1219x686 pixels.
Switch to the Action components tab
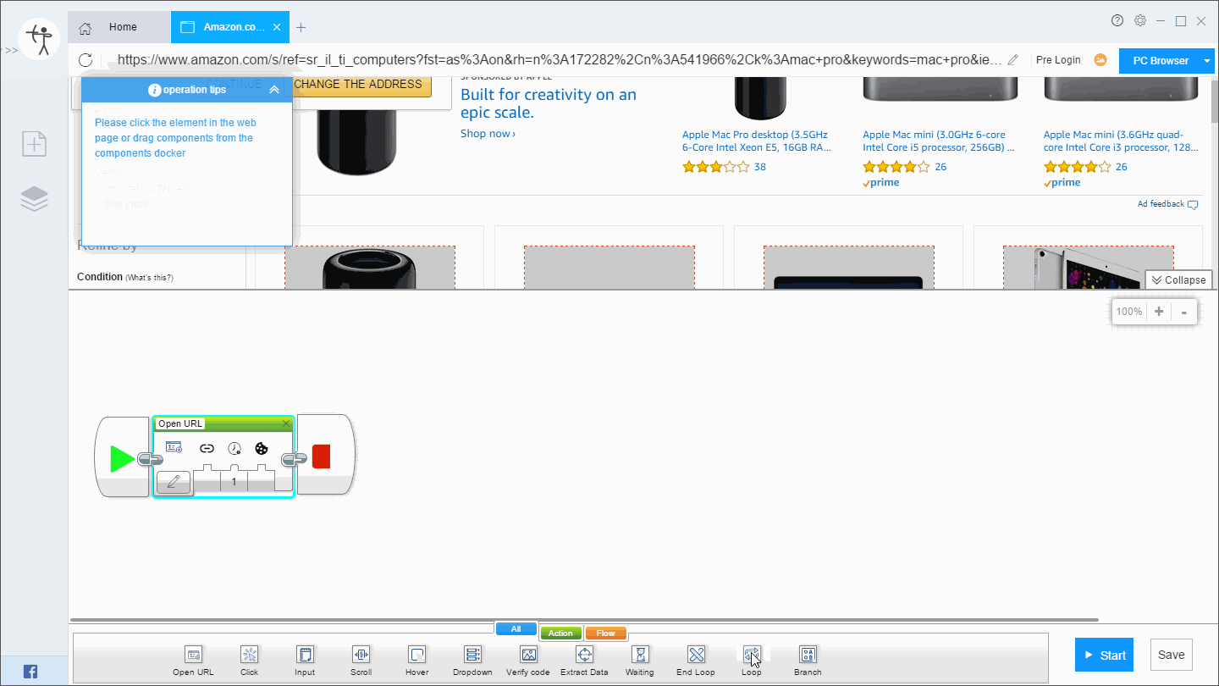[x=560, y=633]
